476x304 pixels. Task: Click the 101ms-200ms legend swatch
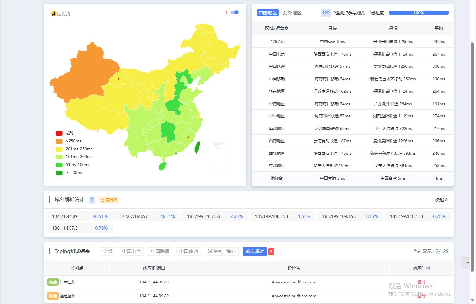[x=59, y=157]
